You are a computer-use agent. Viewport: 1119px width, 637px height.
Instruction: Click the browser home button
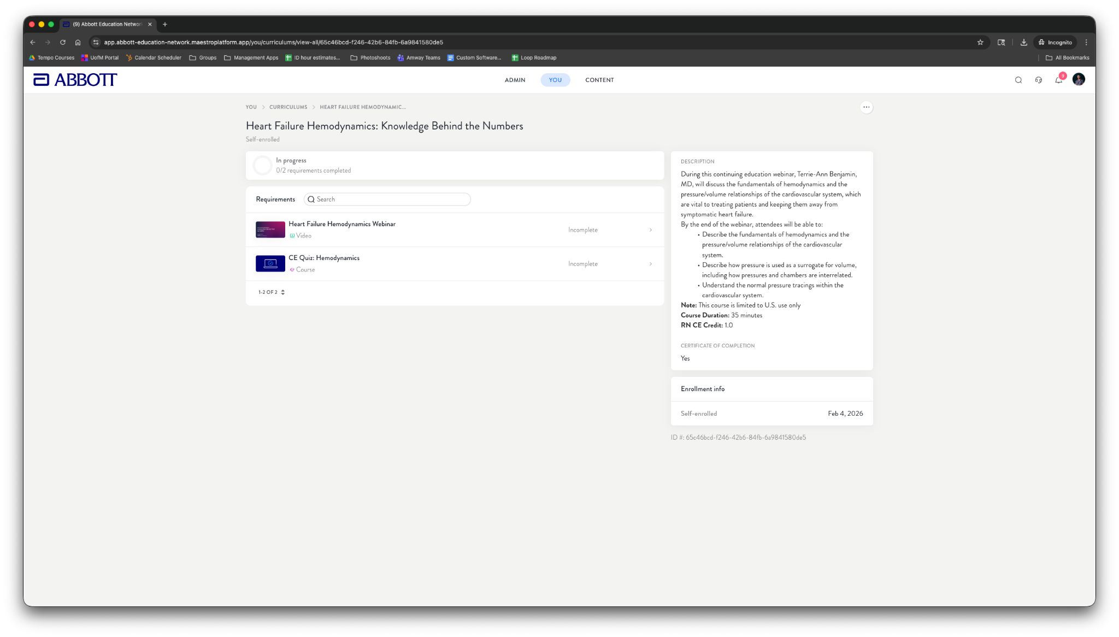pos(78,42)
